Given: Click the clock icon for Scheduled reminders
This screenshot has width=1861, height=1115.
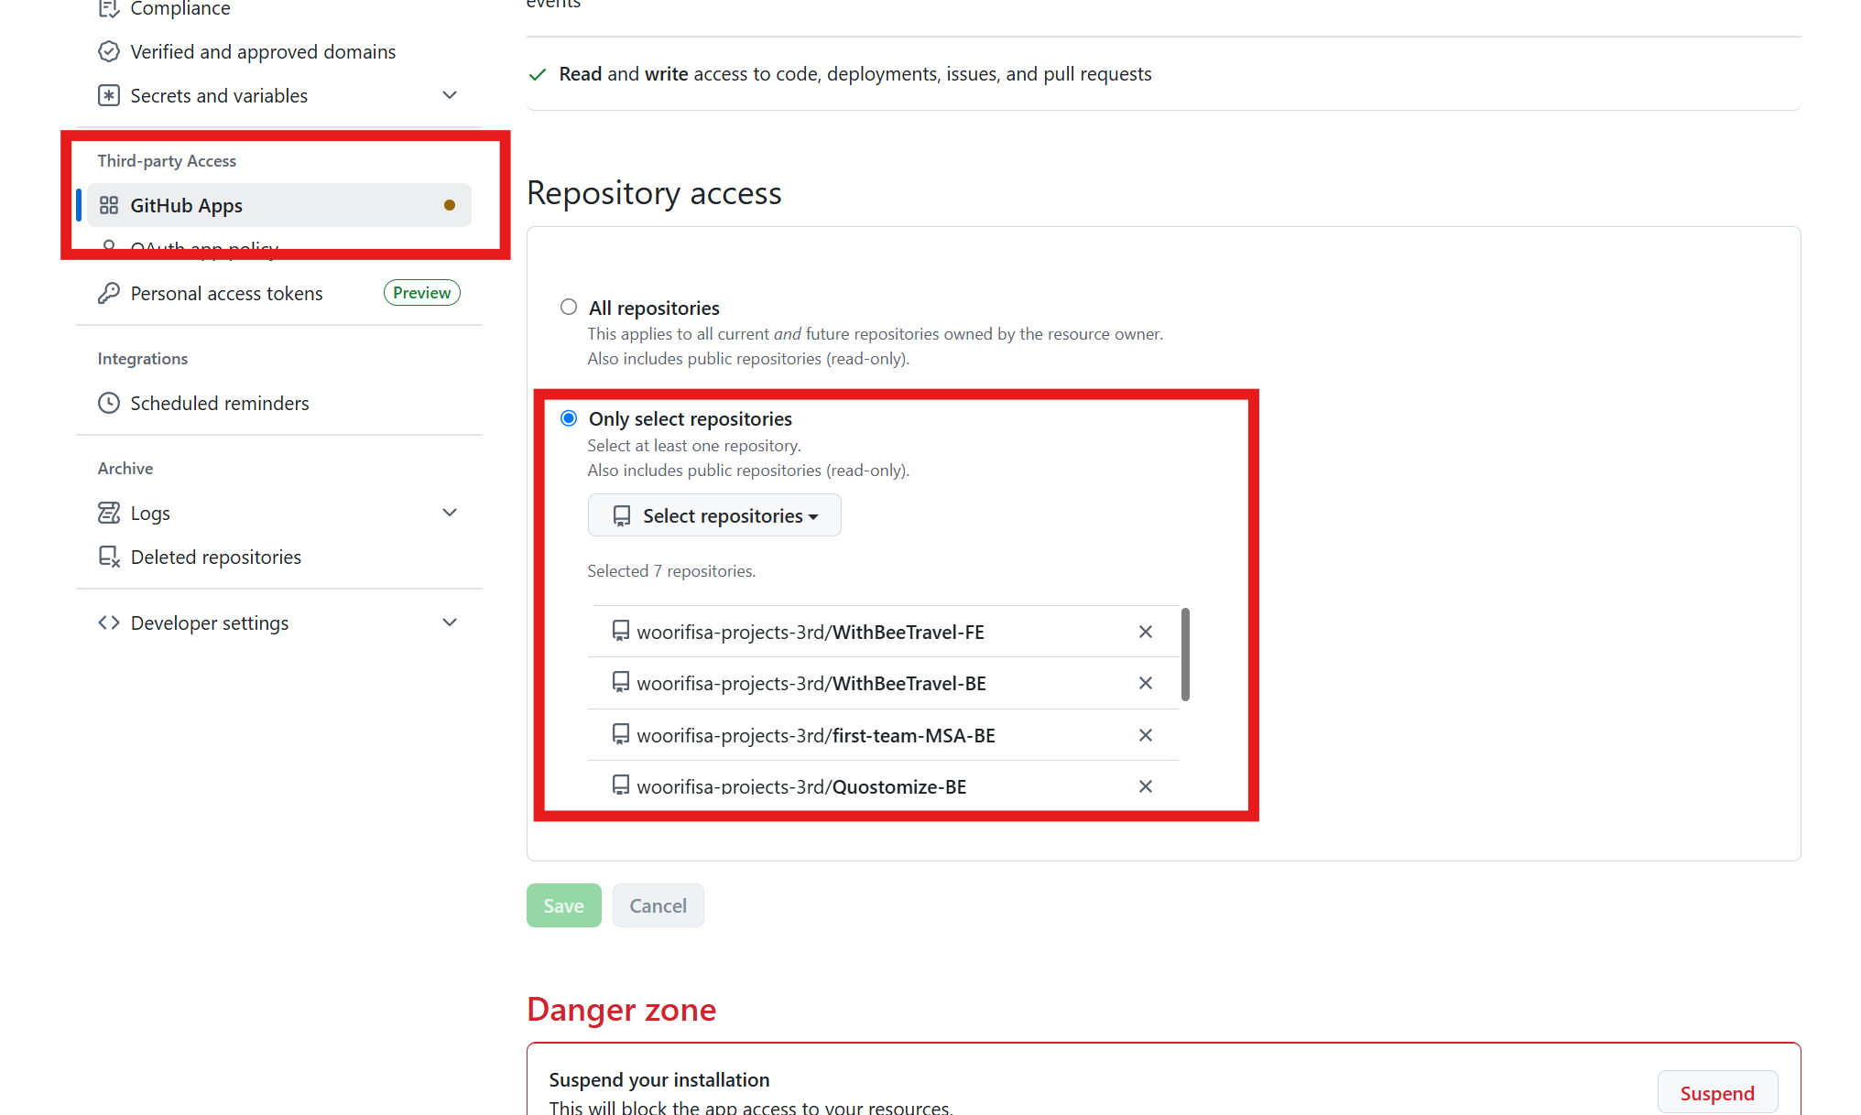Looking at the screenshot, I should coord(109,403).
